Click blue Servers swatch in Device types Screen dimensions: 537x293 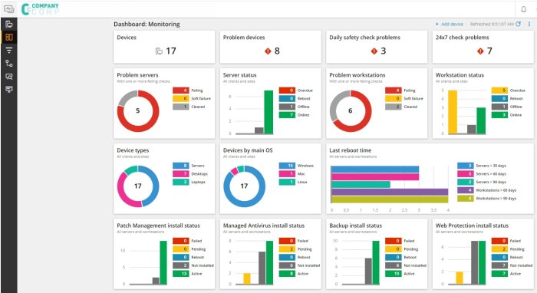181,166
